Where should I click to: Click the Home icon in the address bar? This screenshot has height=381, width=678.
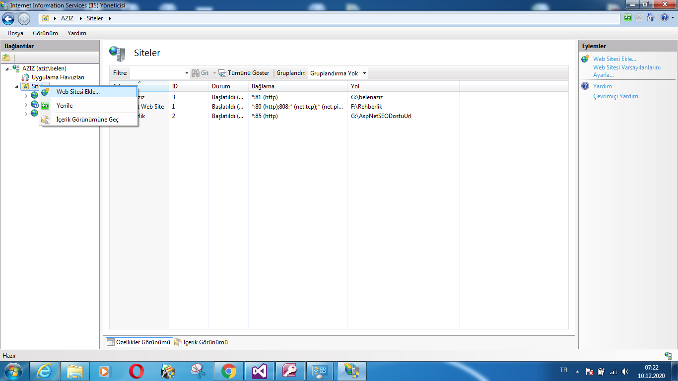tap(650, 18)
